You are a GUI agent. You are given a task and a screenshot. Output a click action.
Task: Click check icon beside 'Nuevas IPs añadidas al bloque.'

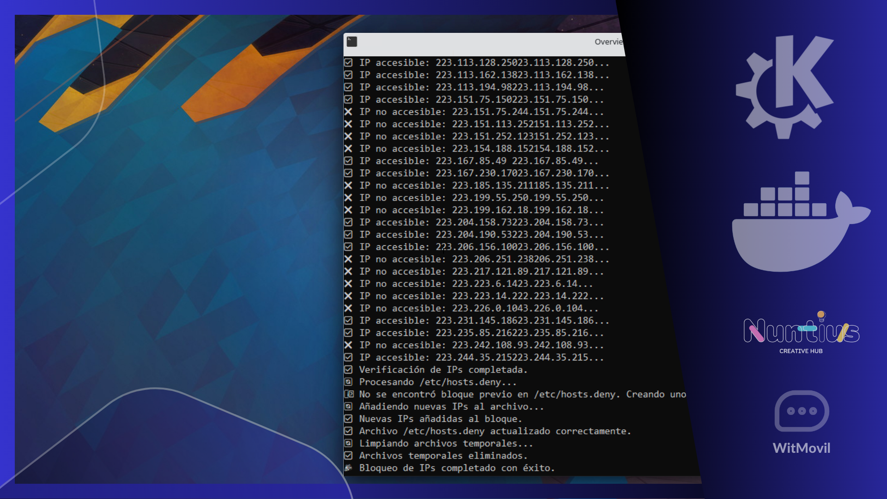pyautogui.click(x=348, y=419)
